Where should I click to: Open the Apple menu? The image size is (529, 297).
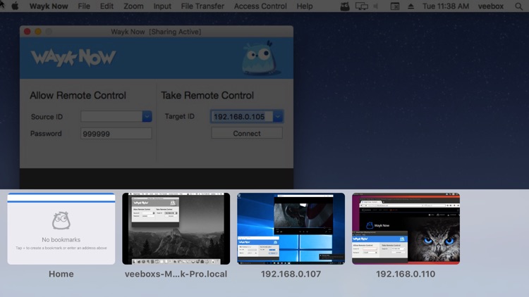[x=15, y=6]
